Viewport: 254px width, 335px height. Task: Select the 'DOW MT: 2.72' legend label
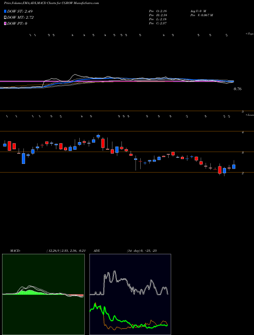point(20,18)
